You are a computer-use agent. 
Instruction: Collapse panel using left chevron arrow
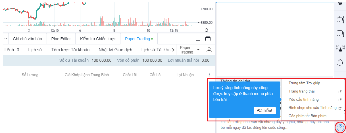[x=6, y=39]
